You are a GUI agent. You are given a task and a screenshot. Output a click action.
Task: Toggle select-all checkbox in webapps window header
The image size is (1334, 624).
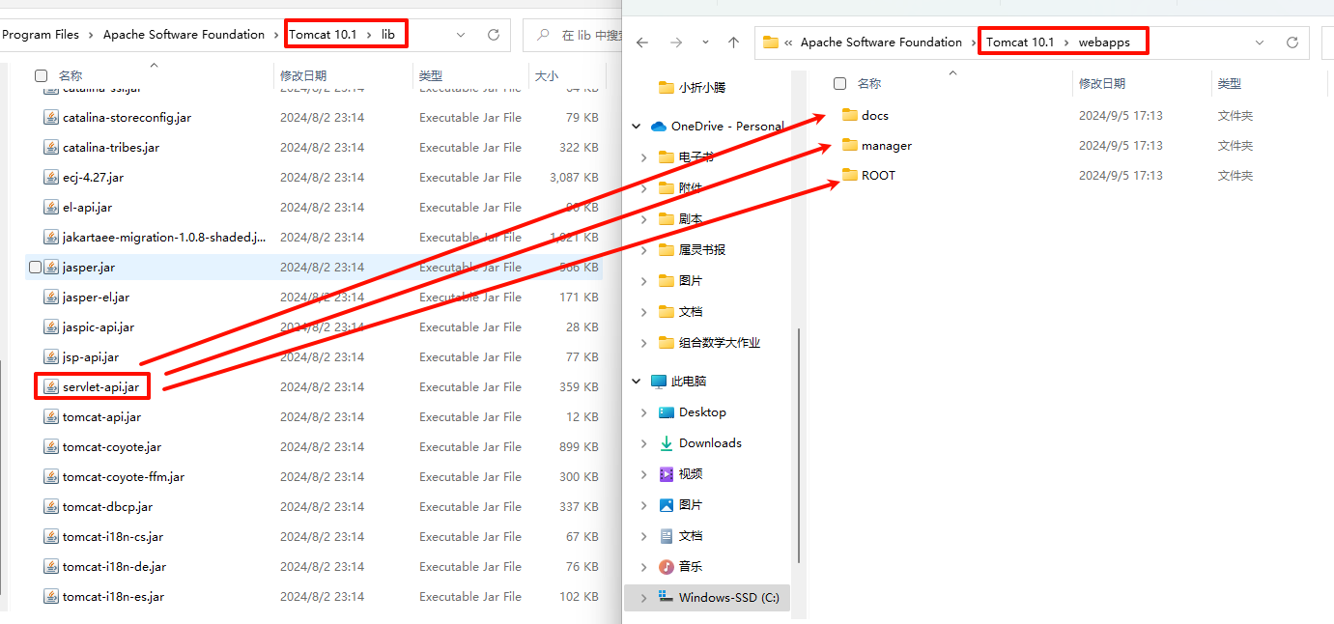point(839,84)
